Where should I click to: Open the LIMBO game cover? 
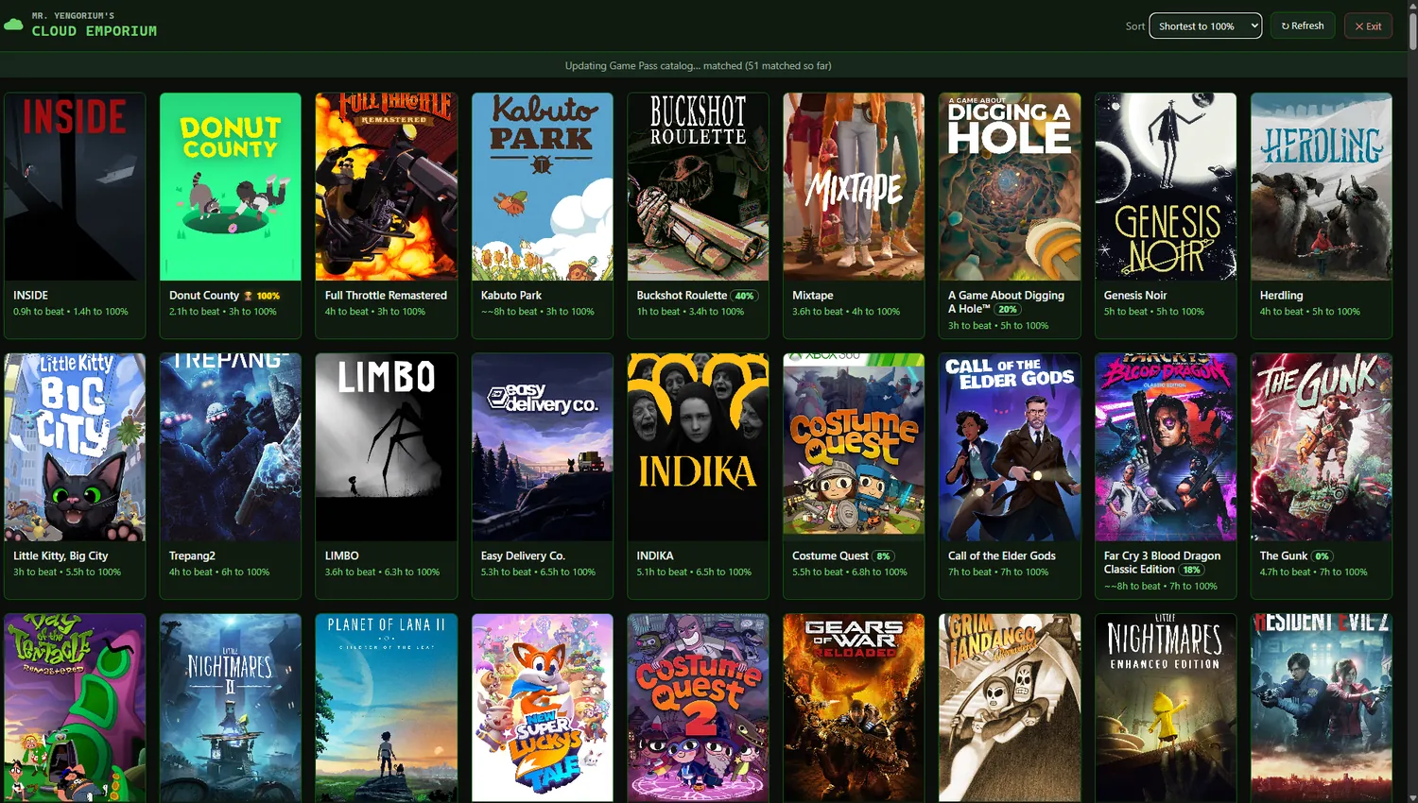(386, 447)
